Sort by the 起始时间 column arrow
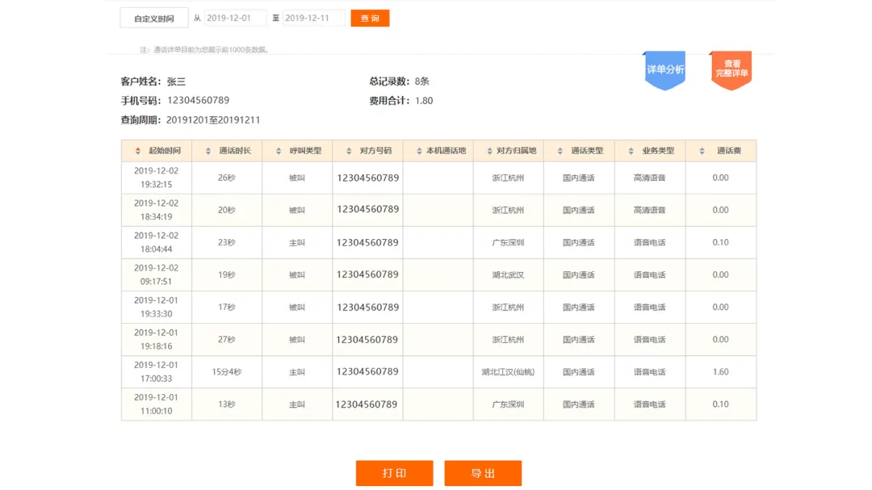Screen dimensions: 872x490 [x=138, y=151]
